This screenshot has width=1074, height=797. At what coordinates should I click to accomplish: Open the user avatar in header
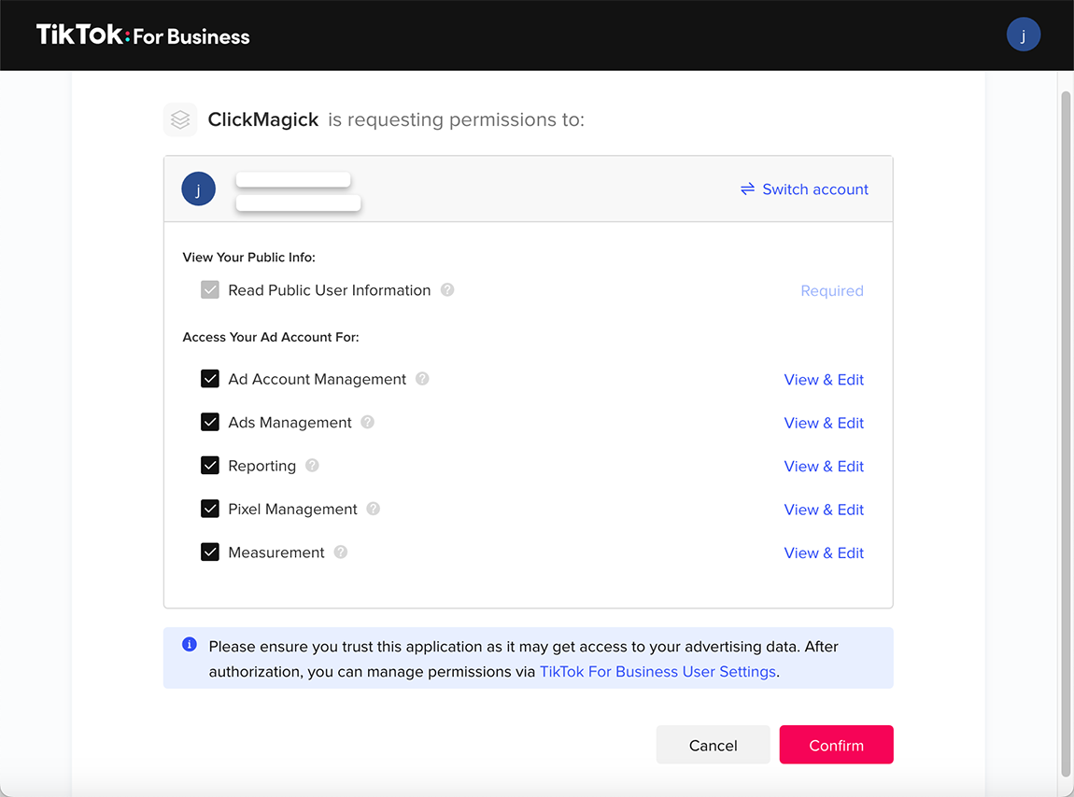[1023, 35]
